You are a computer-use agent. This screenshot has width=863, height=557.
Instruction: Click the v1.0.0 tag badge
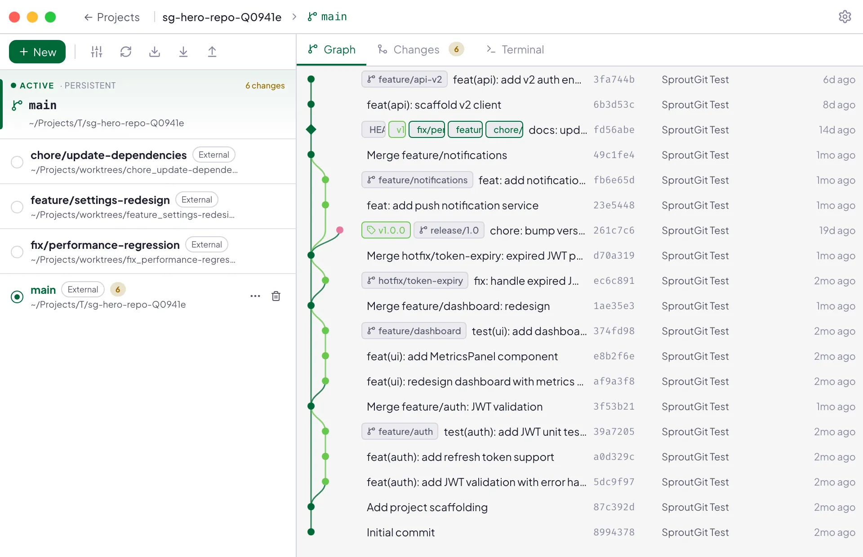pyautogui.click(x=386, y=230)
